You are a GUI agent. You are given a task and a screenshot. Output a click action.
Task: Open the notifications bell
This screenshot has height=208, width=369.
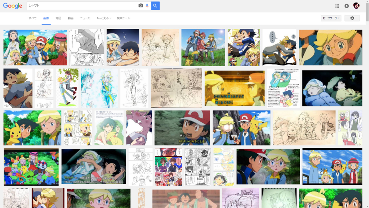coord(347,6)
